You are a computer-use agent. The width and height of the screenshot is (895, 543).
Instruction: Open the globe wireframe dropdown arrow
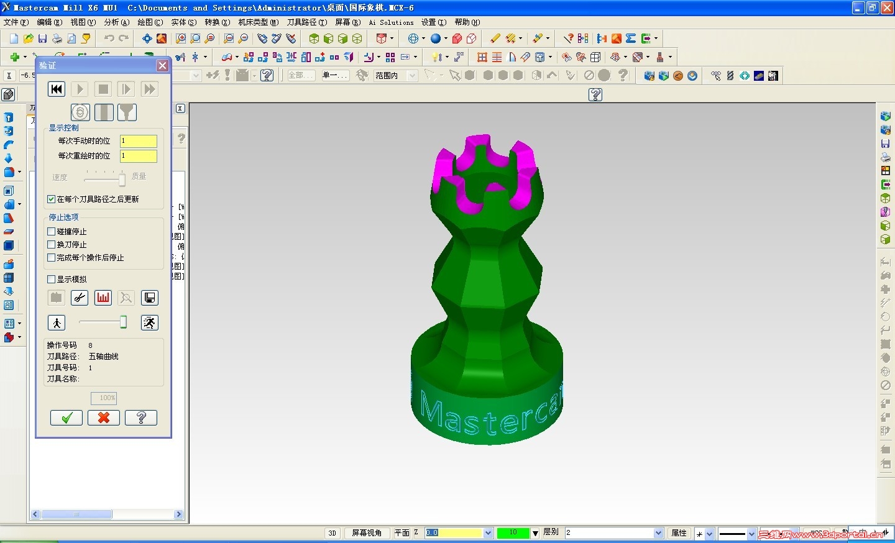coord(423,39)
